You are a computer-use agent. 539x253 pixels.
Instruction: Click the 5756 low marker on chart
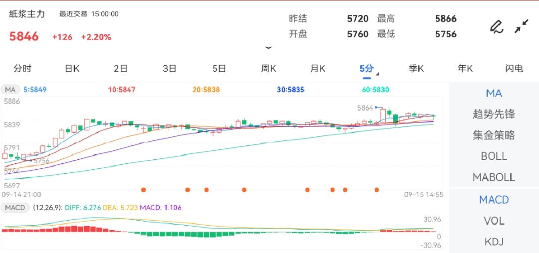click(41, 161)
